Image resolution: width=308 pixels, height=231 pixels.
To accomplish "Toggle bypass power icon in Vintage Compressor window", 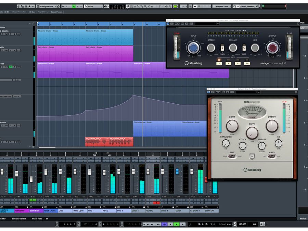I will pyautogui.click(x=168, y=24).
